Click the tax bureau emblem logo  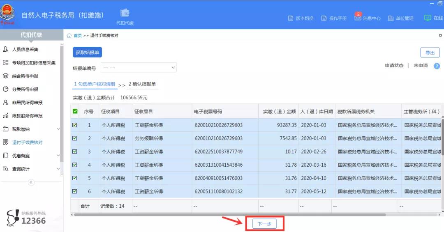point(8,14)
